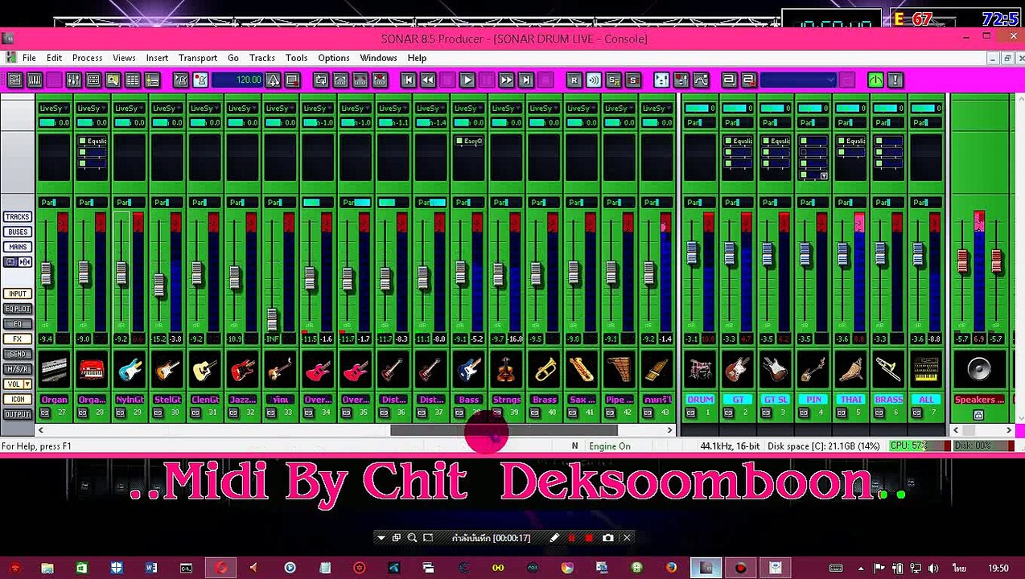Click the metronome tempo icon beside 120.00

(x=273, y=80)
